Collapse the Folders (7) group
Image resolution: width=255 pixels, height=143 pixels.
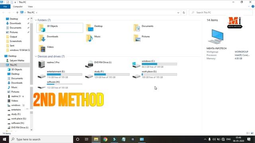pyautogui.click(x=36, y=20)
